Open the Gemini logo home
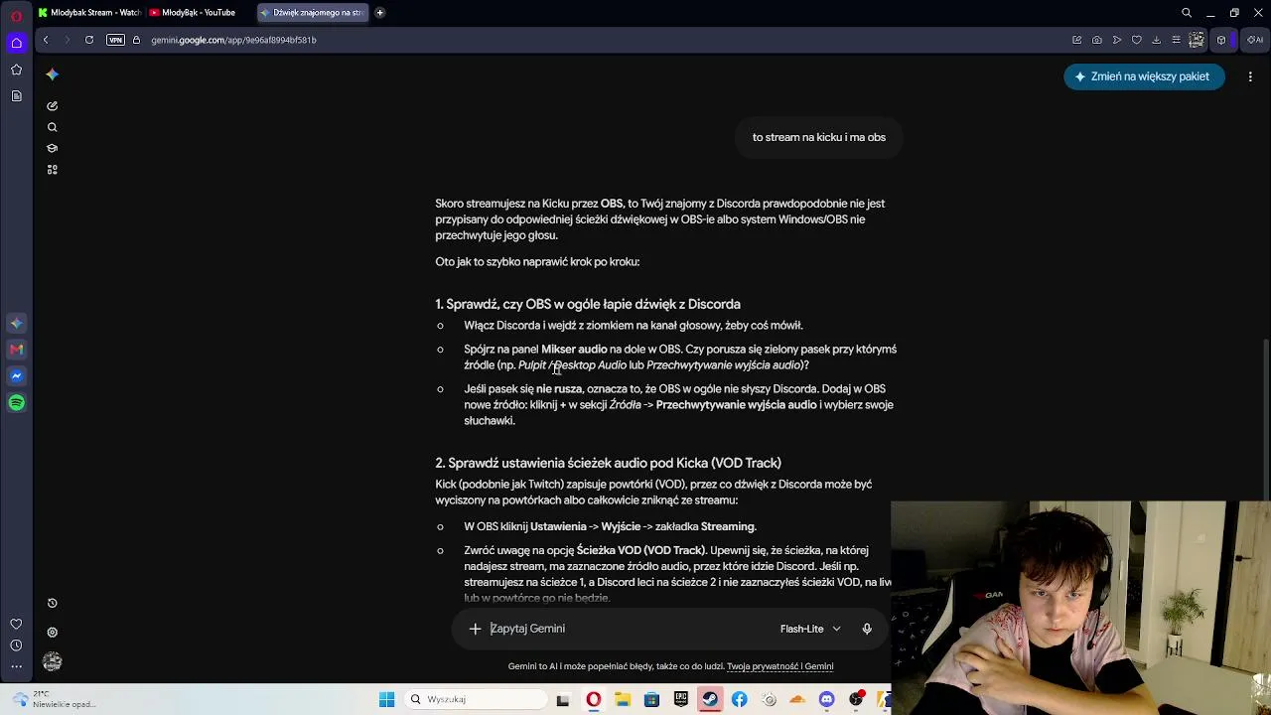 click(52, 74)
